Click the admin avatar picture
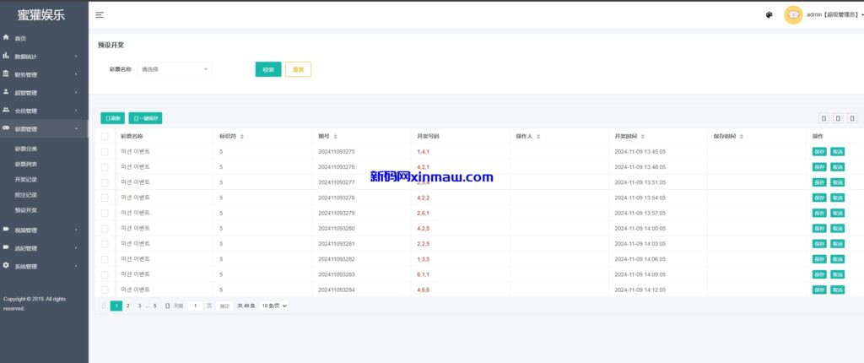Viewport: 864px width, 363px height. [x=793, y=15]
